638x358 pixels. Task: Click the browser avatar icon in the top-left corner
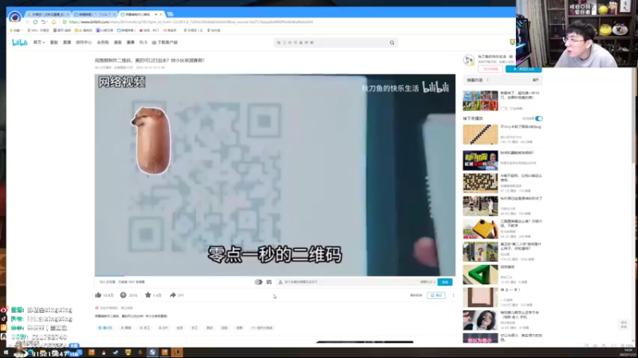(14, 17)
